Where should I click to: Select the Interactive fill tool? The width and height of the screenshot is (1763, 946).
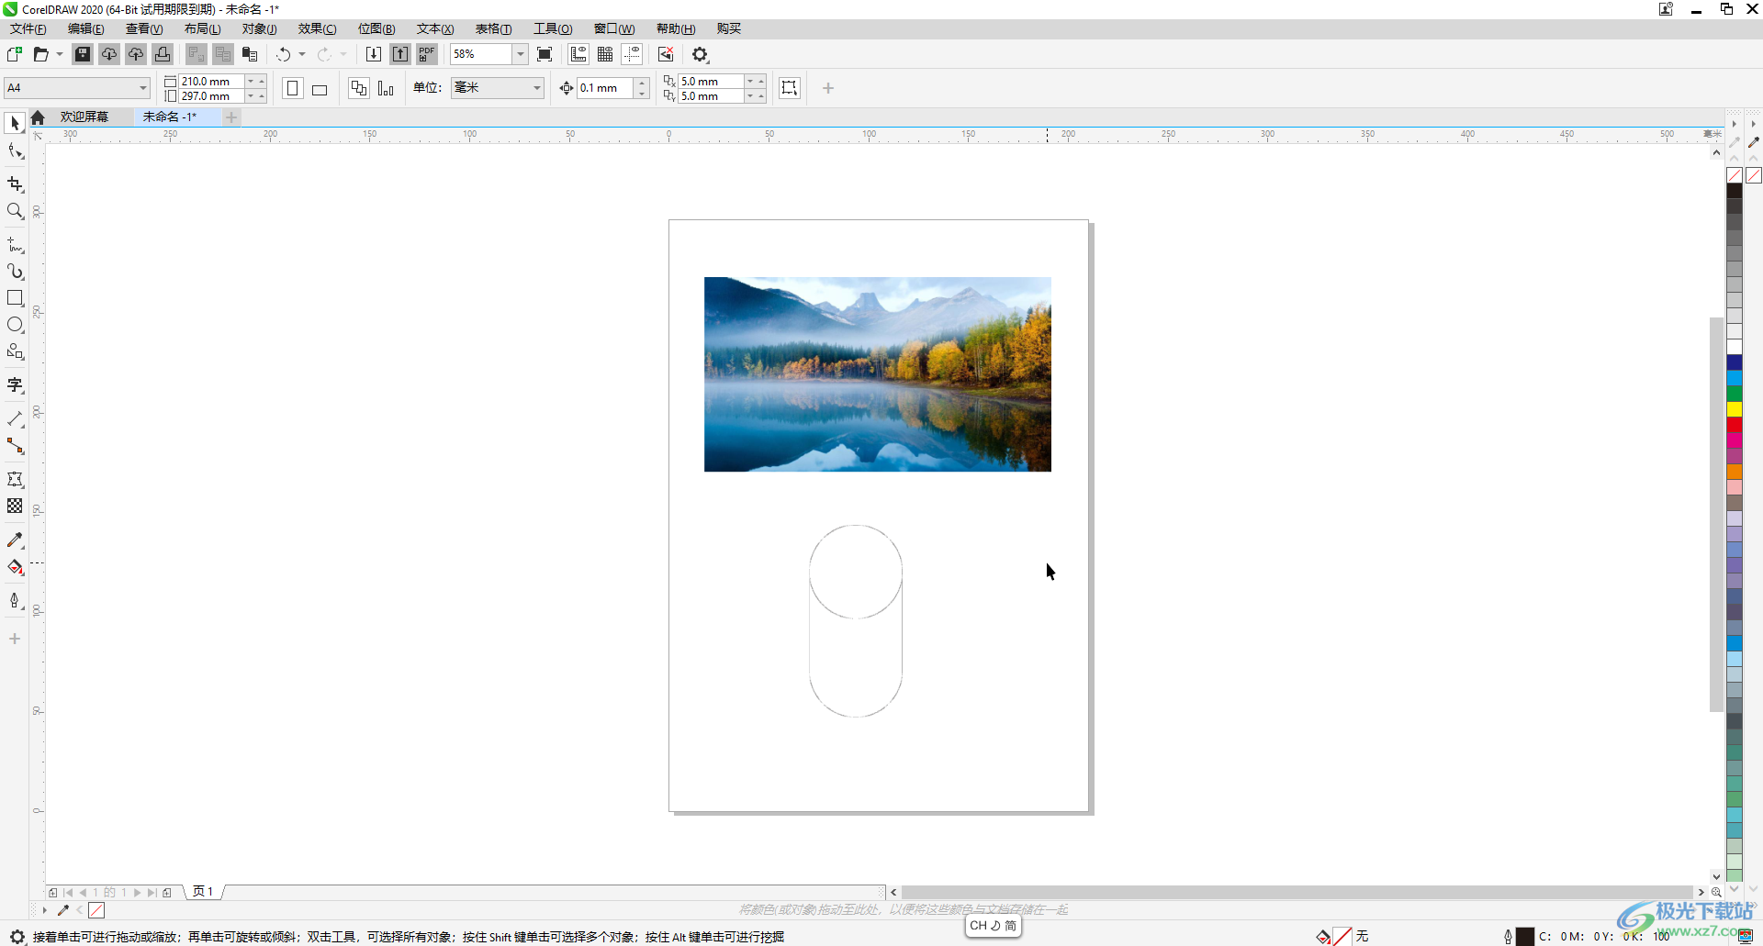(15, 567)
